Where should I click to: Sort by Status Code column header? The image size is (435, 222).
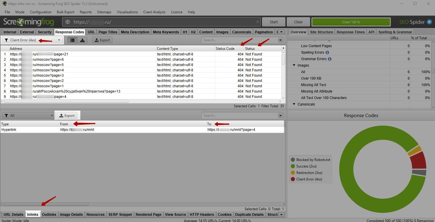(x=230, y=49)
